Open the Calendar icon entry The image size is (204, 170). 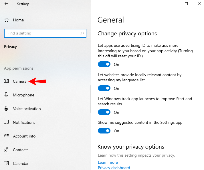coord(6,163)
